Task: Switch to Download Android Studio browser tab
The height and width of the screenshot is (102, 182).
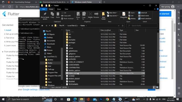Action: (54, 2)
